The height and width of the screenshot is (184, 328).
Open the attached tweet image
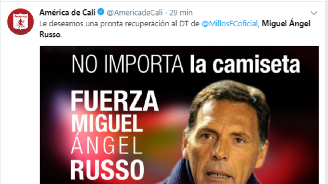coord(179,115)
